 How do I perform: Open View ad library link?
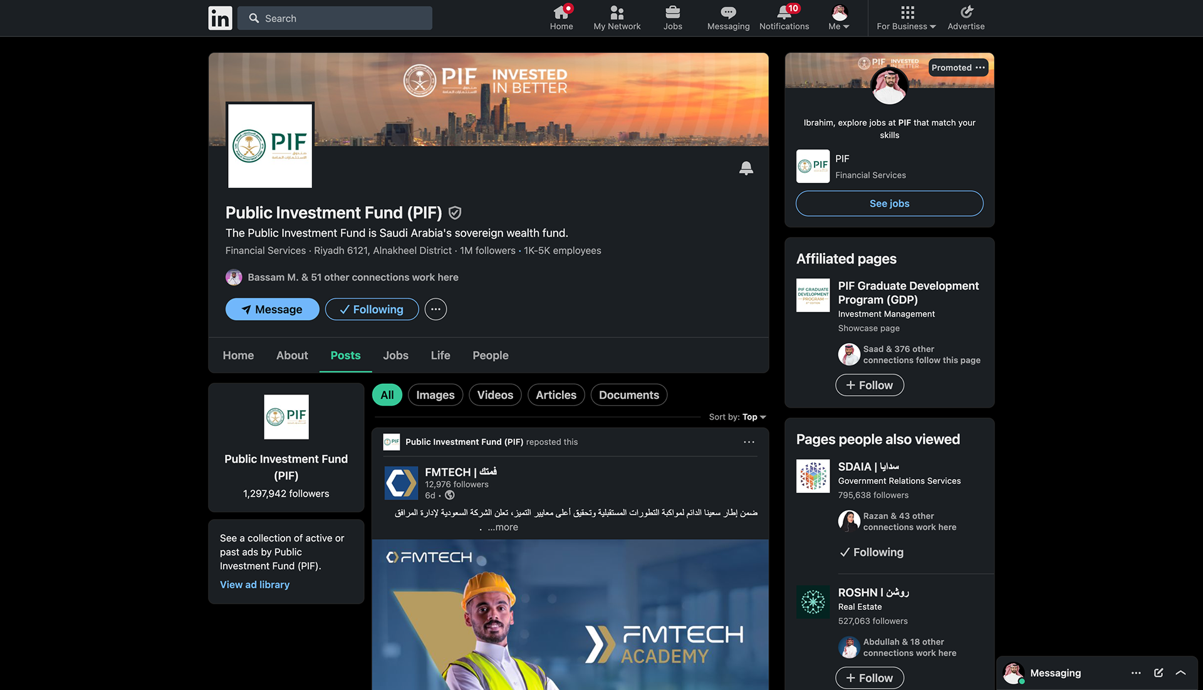(254, 584)
